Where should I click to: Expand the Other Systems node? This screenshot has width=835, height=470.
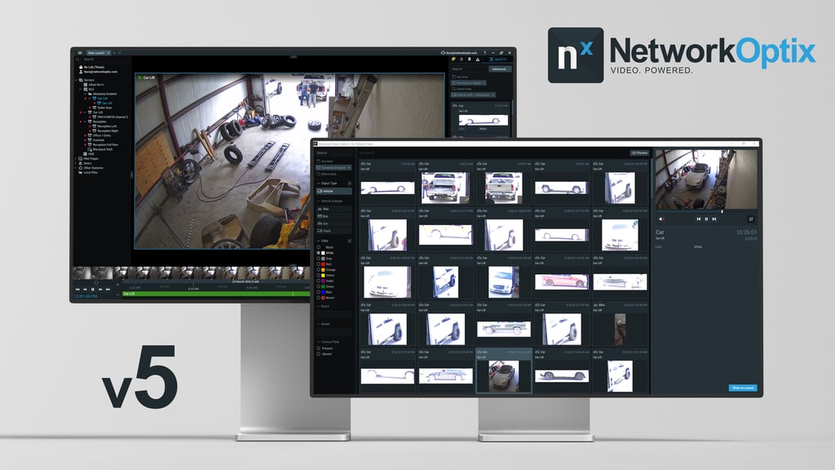click(x=76, y=168)
